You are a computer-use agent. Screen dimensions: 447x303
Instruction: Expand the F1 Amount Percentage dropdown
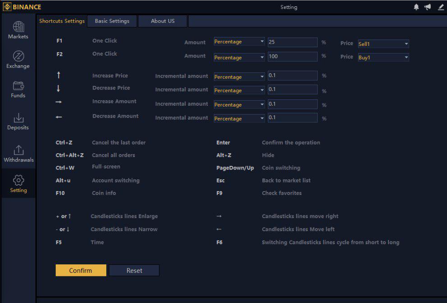(239, 41)
